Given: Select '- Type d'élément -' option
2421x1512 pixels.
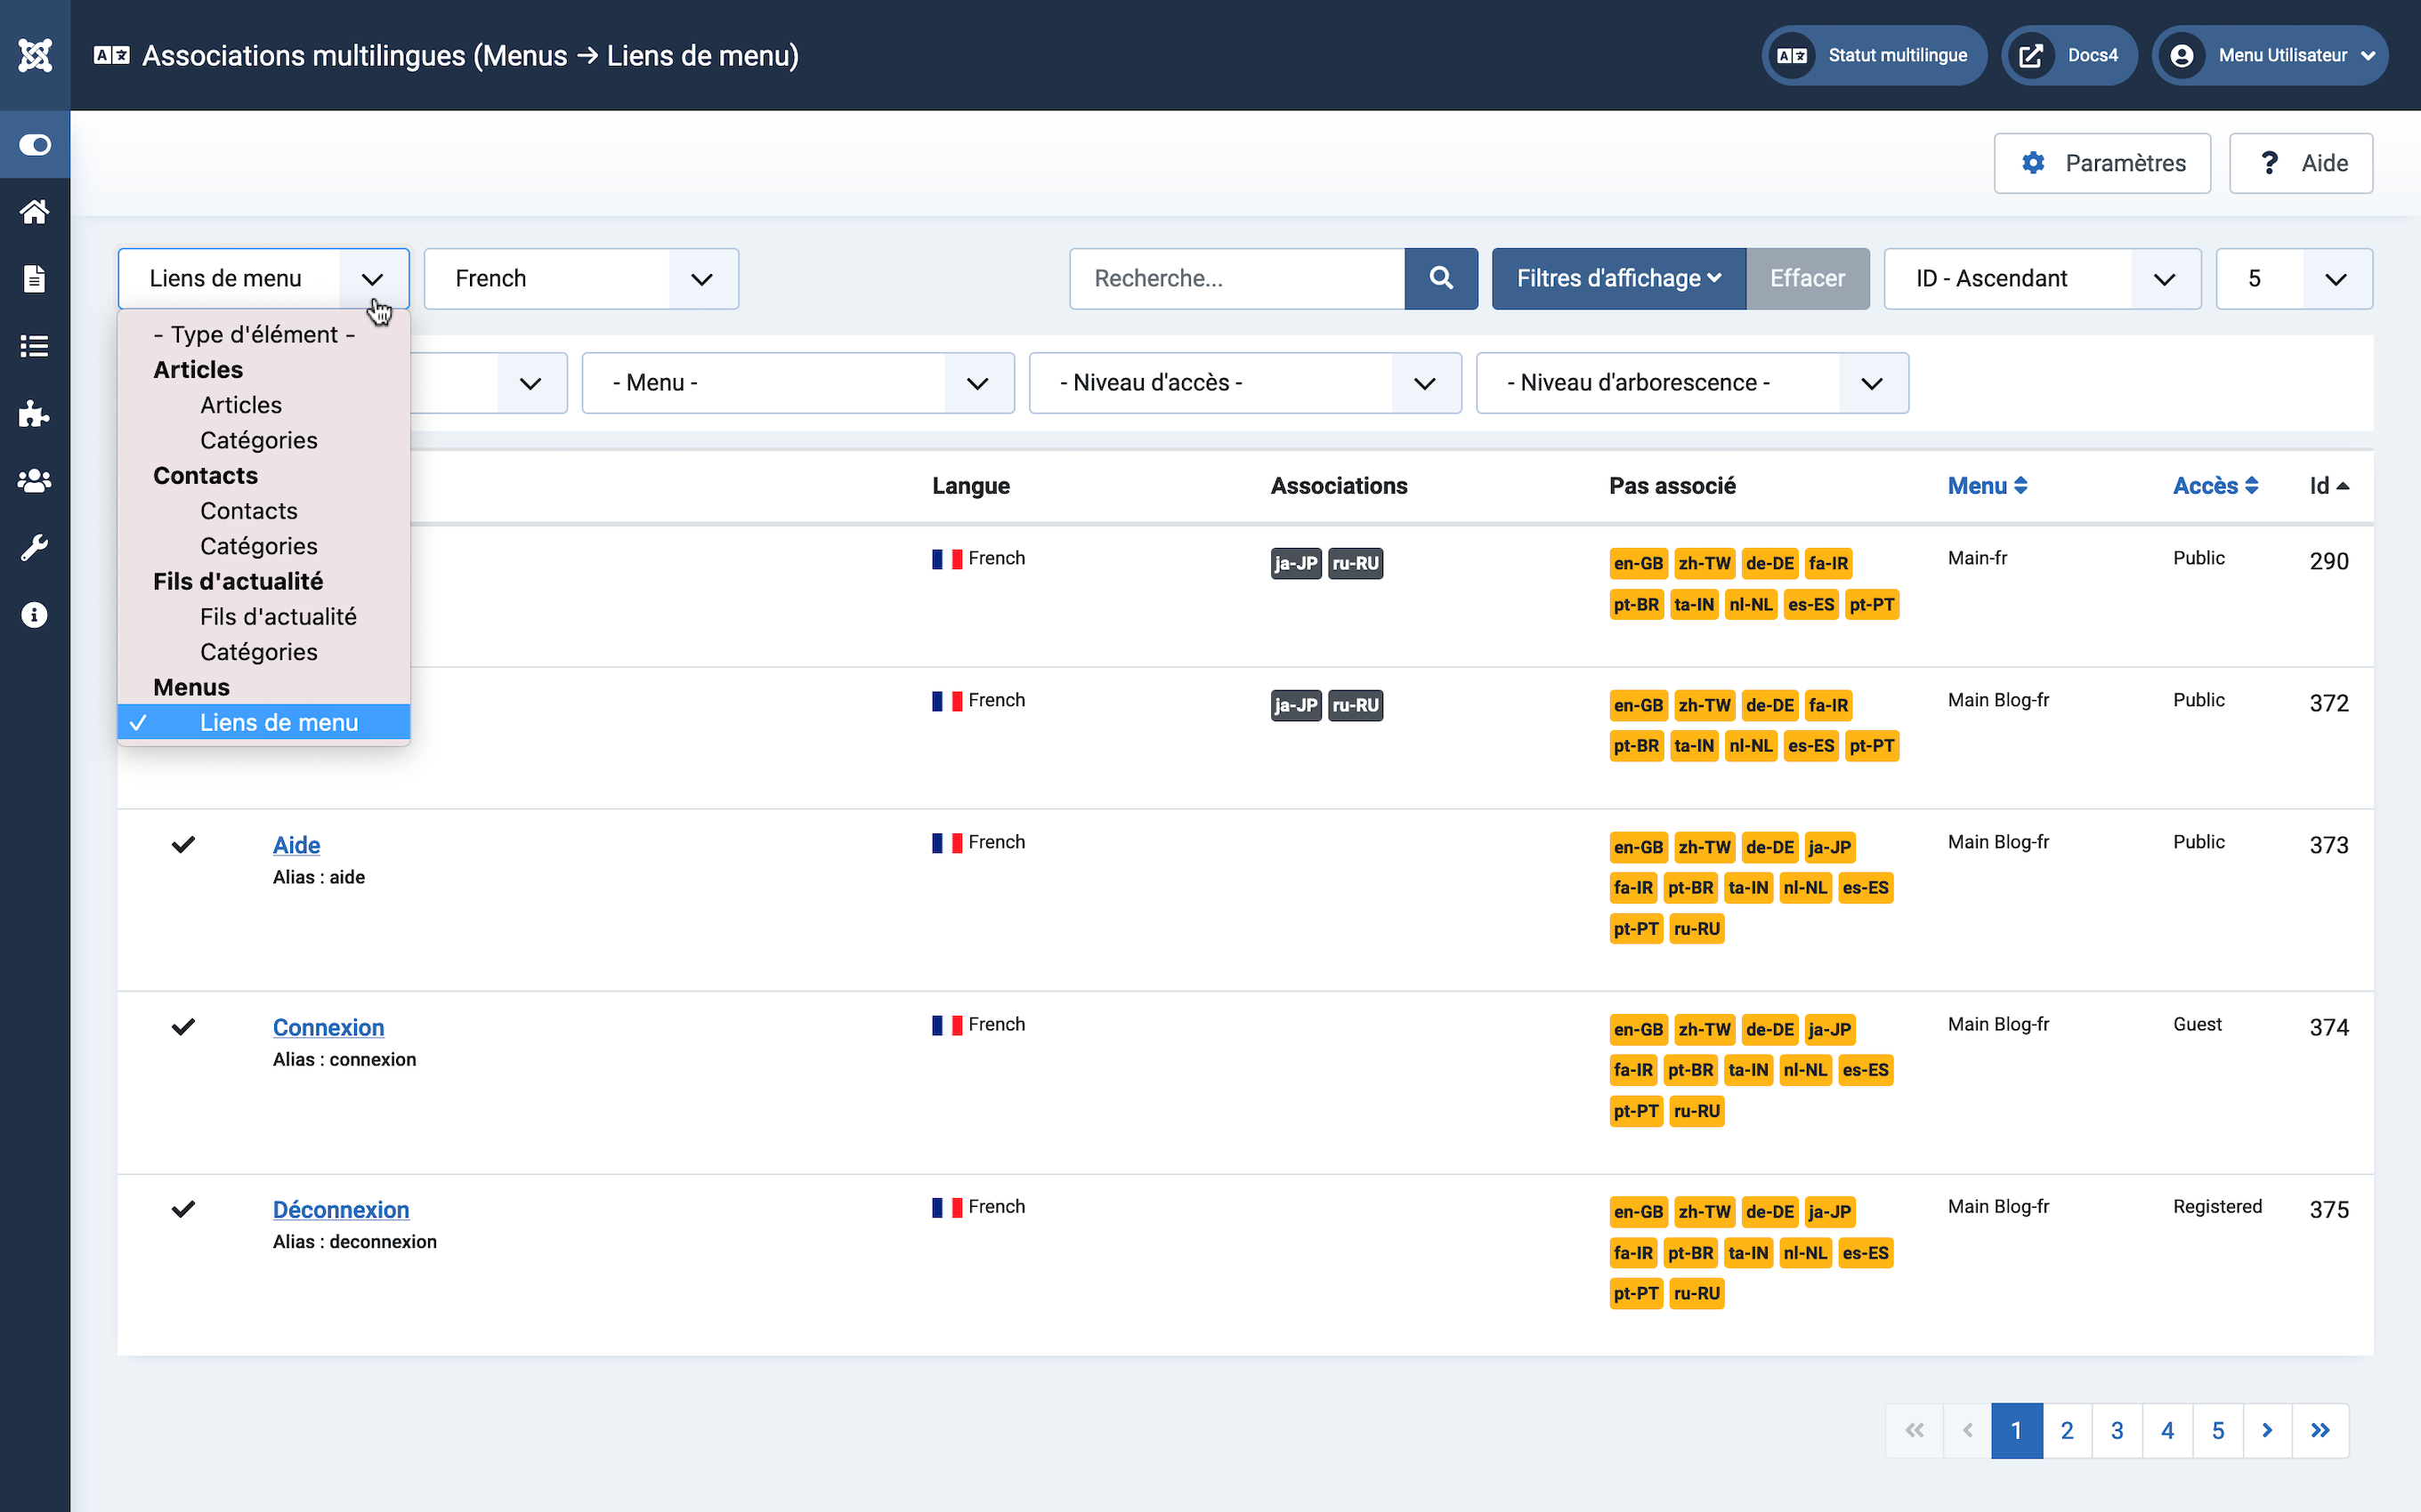Looking at the screenshot, I should tap(264, 334).
